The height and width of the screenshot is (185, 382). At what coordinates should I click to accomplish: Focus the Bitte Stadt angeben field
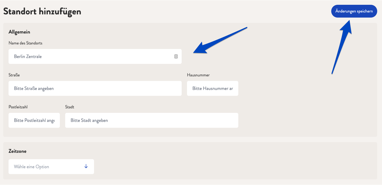[x=152, y=120]
